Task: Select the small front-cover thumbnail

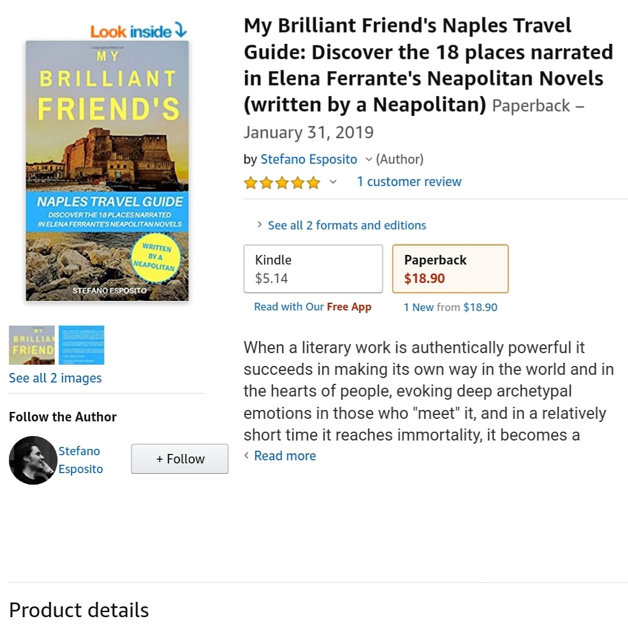Action: tap(31, 344)
